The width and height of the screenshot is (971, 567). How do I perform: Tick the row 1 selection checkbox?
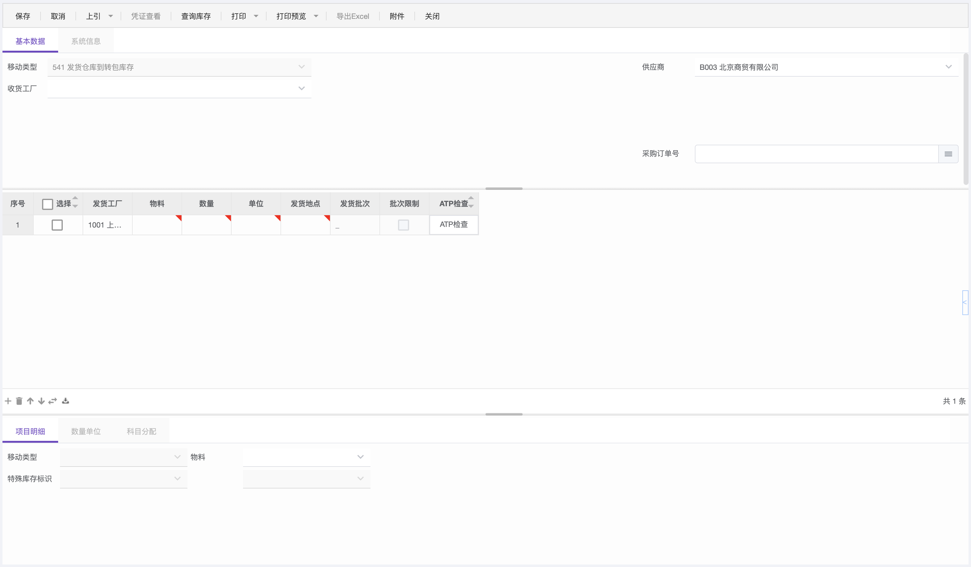pyautogui.click(x=57, y=225)
